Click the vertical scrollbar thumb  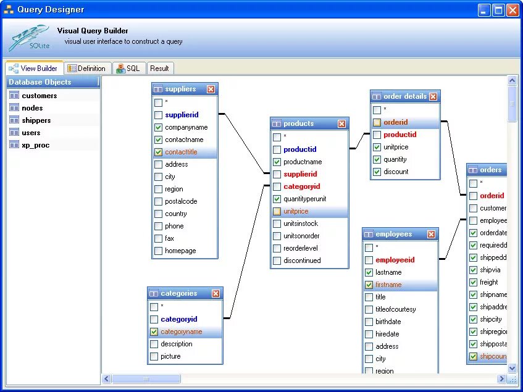513,104
